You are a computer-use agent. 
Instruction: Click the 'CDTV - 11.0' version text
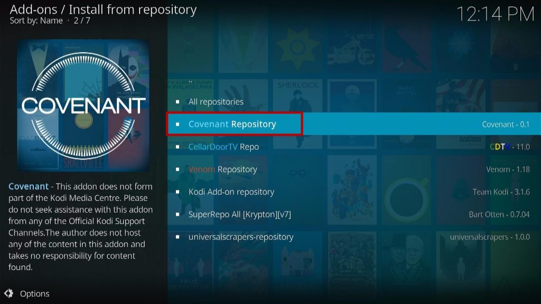coord(510,147)
